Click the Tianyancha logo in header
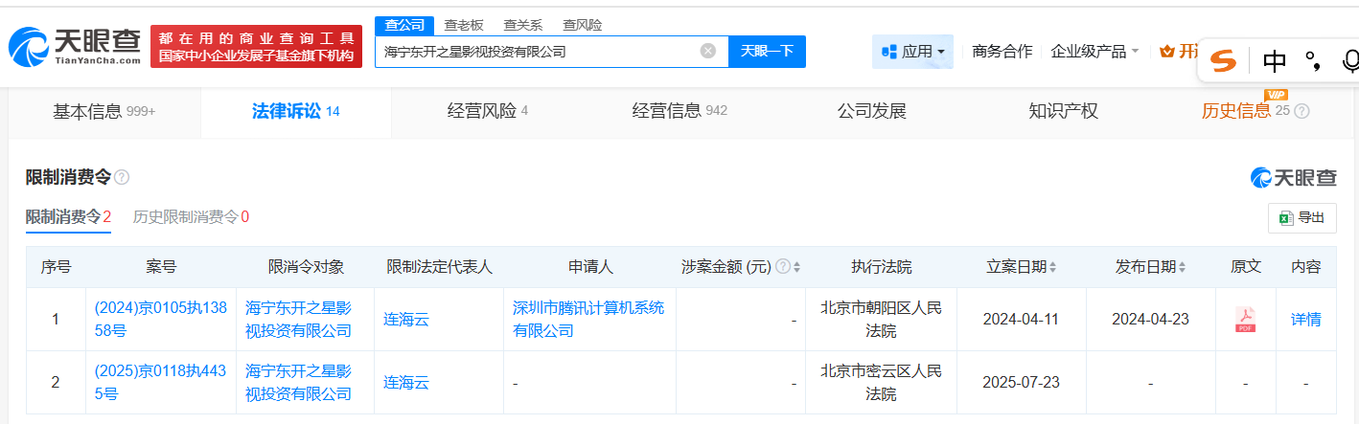This screenshot has height=424, width=1359. pos(75,45)
